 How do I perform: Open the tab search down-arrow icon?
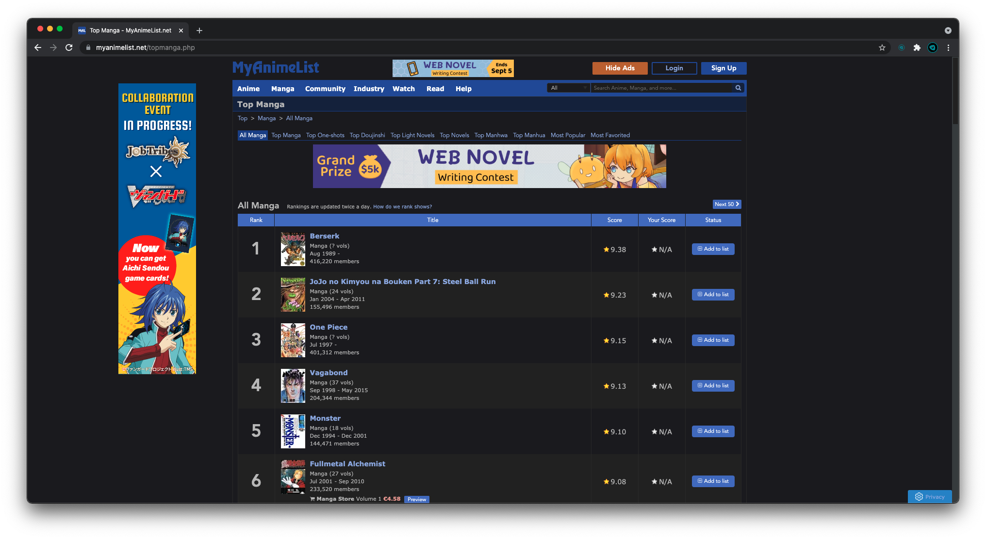[x=948, y=31]
